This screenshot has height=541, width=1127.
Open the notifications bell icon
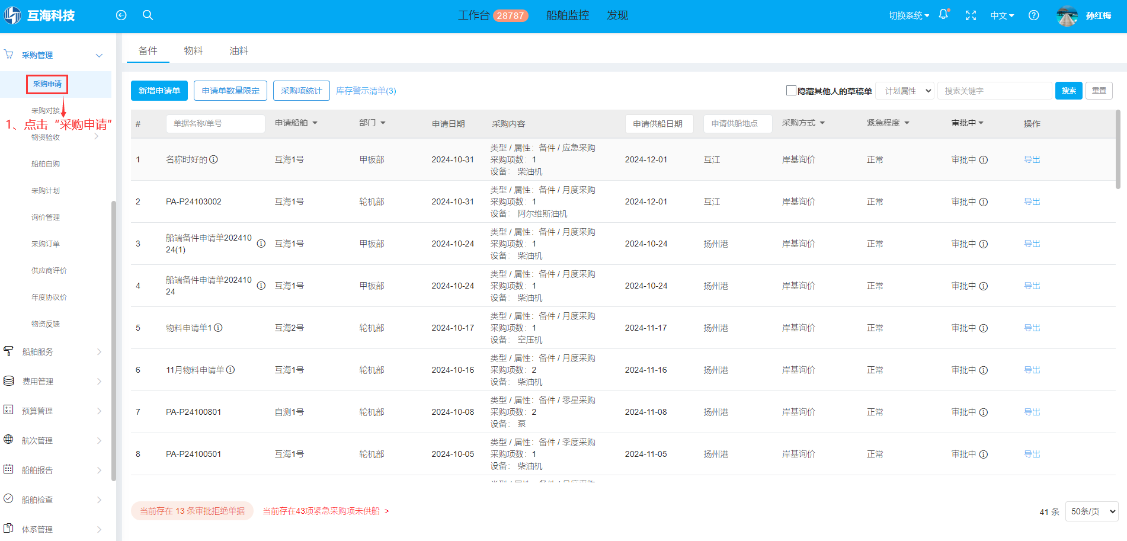[x=944, y=15]
